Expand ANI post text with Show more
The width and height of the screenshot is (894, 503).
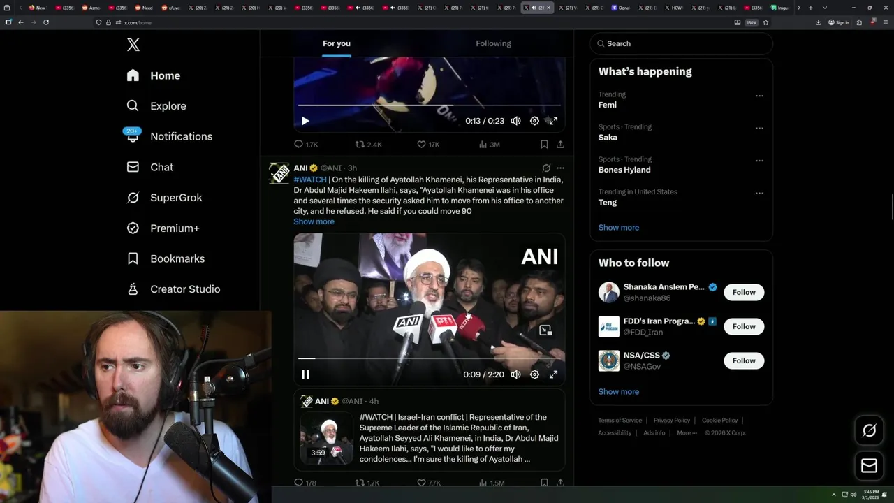tap(314, 221)
